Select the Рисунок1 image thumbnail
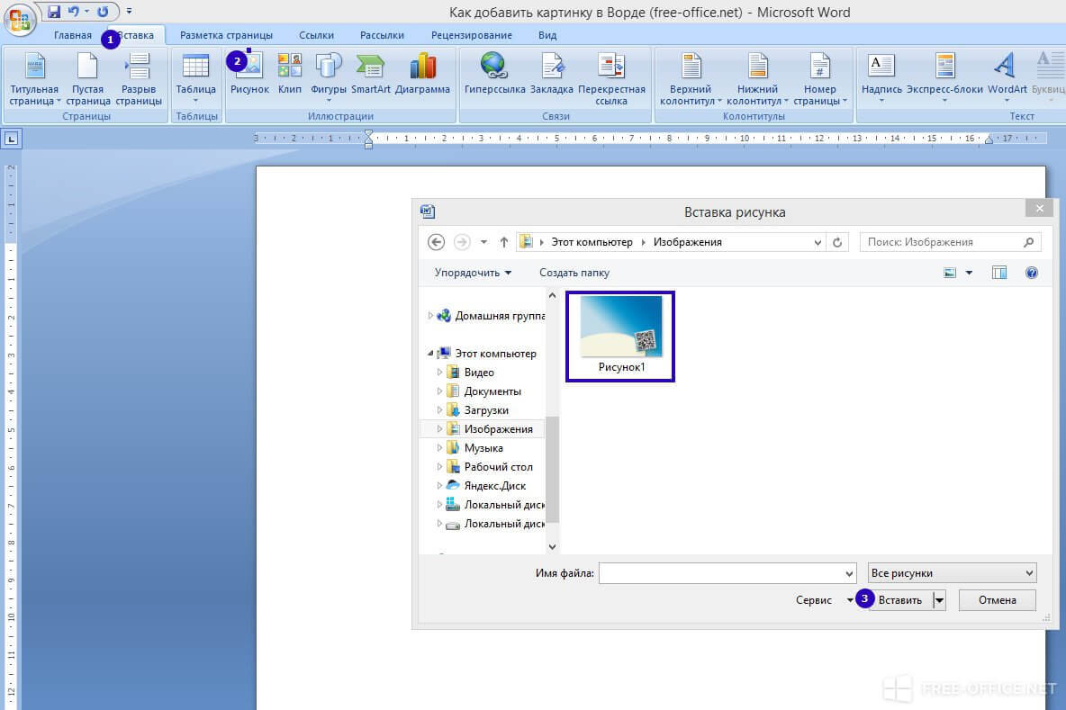The height and width of the screenshot is (710, 1066). pos(620,337)
